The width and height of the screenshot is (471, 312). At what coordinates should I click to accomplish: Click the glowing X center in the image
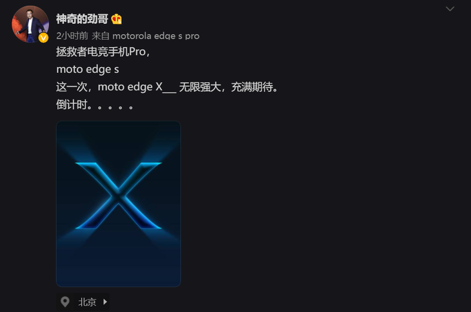[x=118, y=196]
